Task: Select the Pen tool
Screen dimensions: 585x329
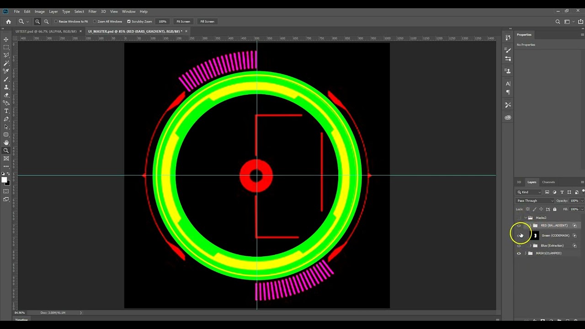Action: click(x=6, y=119)
